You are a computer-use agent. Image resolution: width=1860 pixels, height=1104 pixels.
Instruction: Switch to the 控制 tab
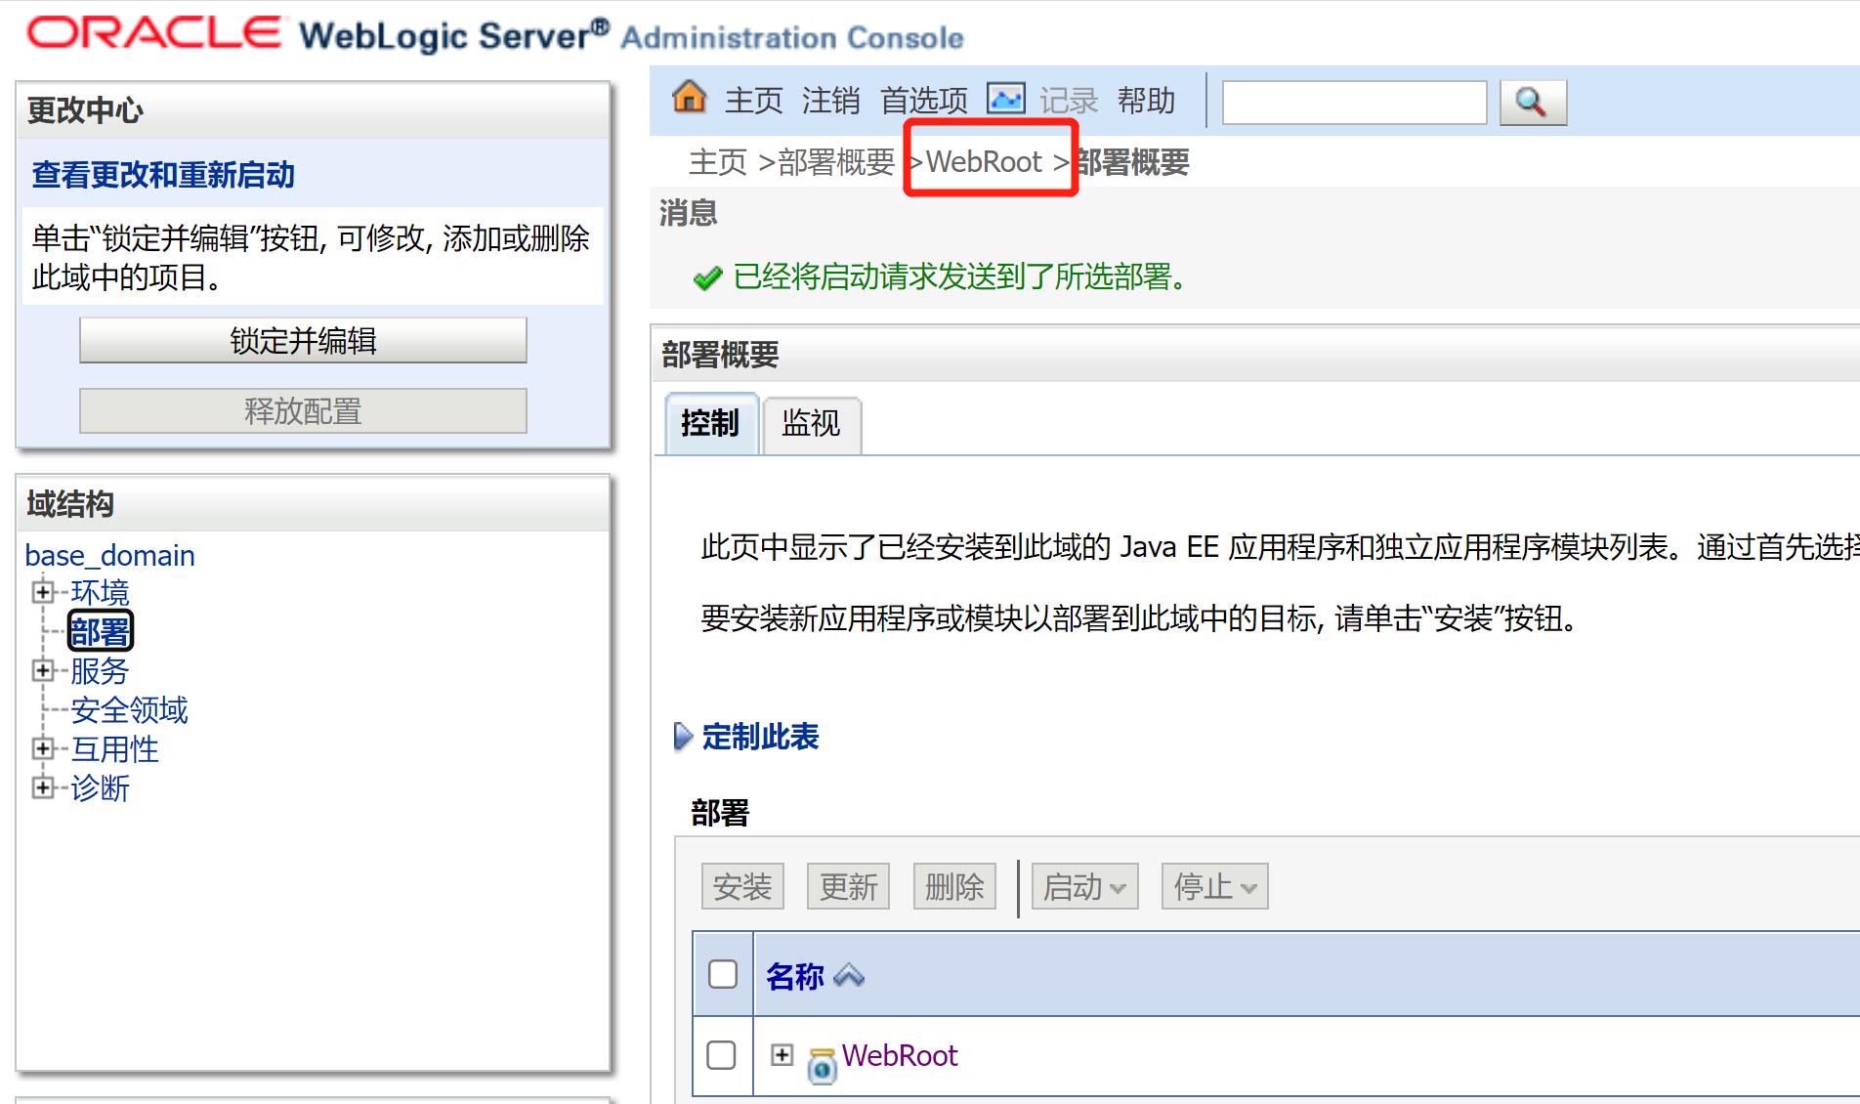710,424
